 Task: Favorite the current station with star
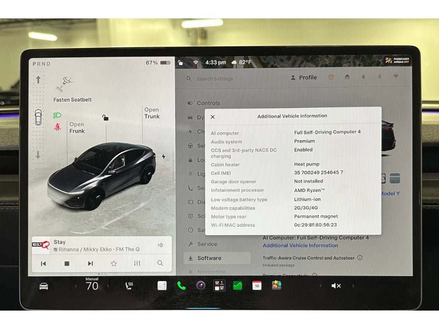(x=114, y=263)
